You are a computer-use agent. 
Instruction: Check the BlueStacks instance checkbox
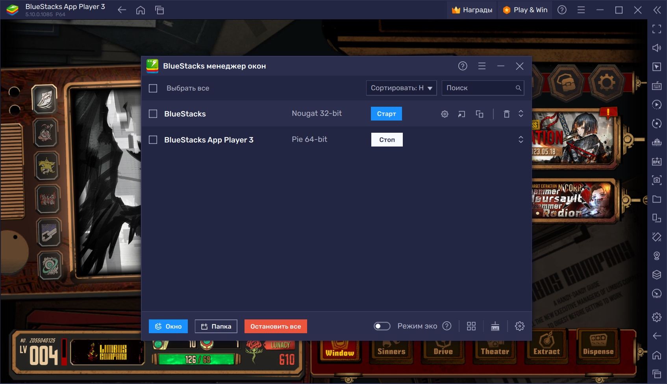click(x=153, y=114)
